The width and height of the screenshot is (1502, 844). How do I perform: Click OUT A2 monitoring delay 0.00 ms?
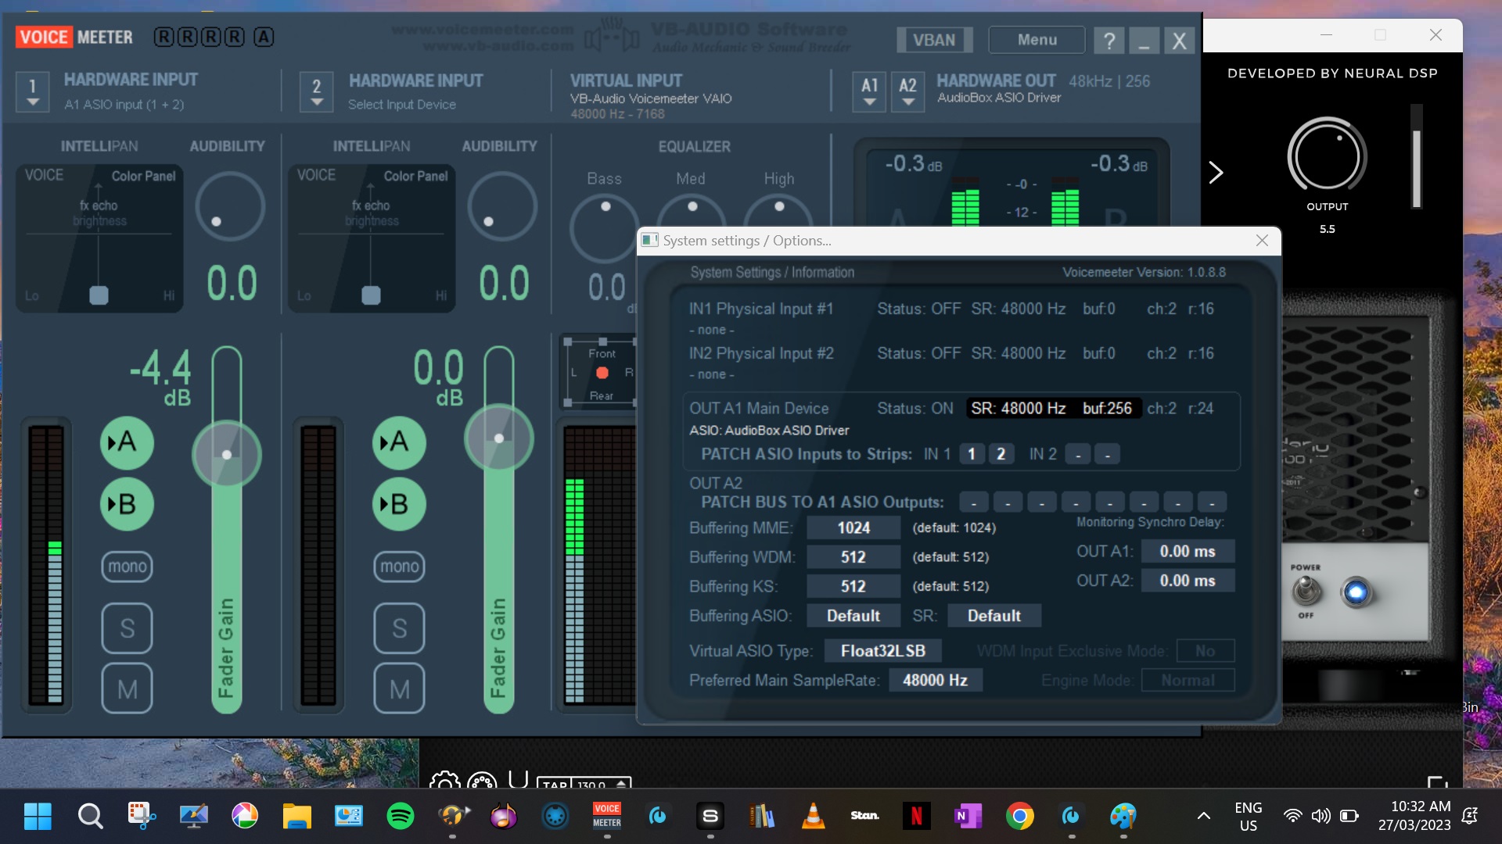(x=1188, y=581)
